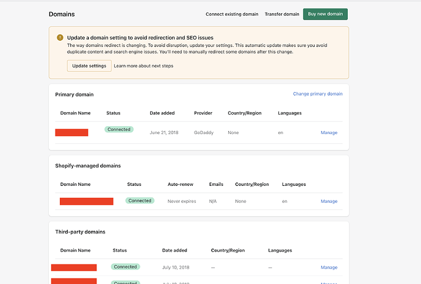Click the warning icon in the update banner
The image size is (421, 284).
(x=60, y=38)
